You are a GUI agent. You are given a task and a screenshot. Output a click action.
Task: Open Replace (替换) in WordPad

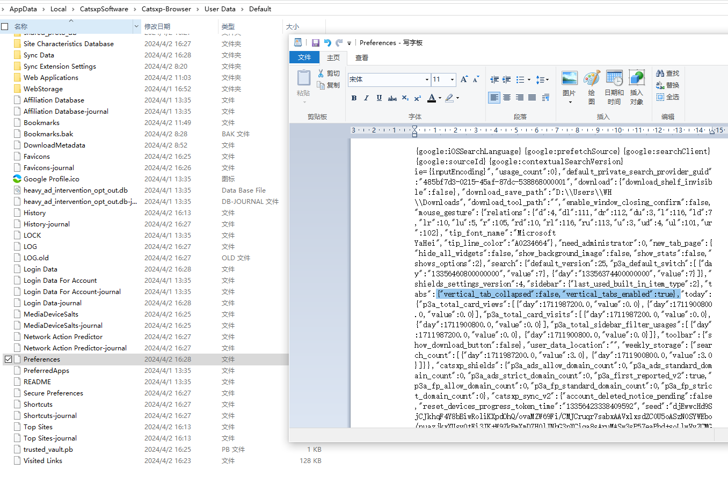668,85
